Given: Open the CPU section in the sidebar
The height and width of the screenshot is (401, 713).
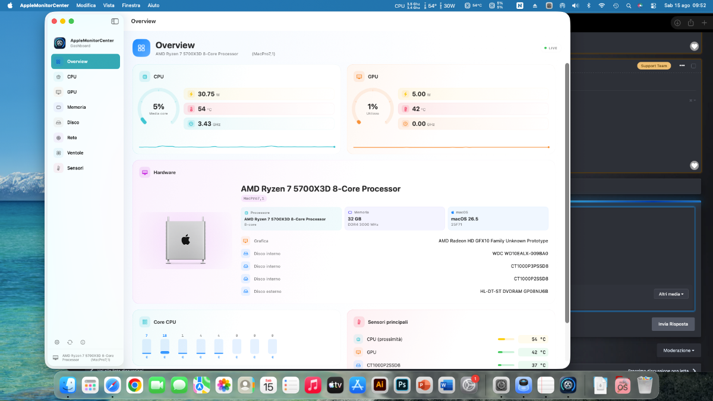Looking at the screenshot, I should tap(86, 77).
